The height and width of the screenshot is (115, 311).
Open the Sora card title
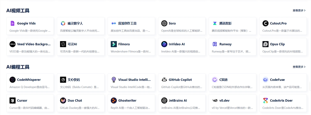pyautogui.click(x=172, y=23)
